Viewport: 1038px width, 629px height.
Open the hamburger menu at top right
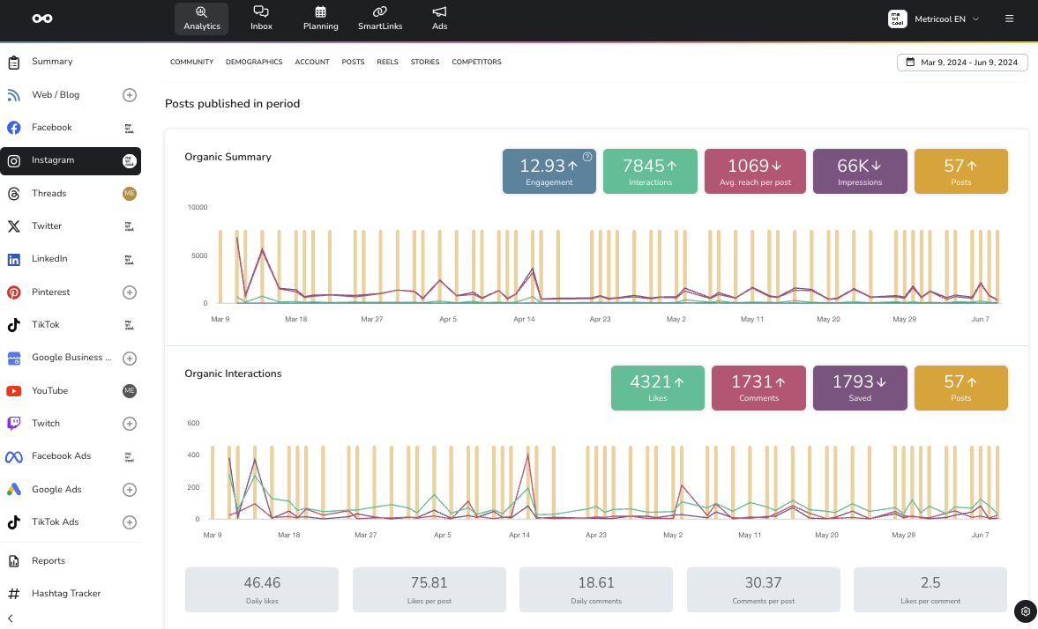pos(1010,18)
